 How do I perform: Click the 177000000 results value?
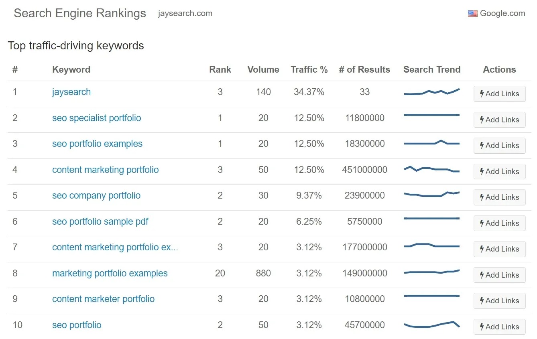(x=364, y=247)
